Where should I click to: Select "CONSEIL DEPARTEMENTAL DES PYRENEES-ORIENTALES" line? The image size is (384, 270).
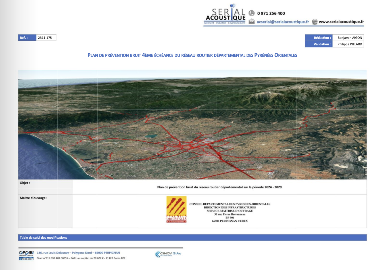[230, 204]
